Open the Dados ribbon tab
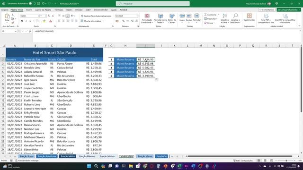Screen dimensions: 303x170 [69, 10]
